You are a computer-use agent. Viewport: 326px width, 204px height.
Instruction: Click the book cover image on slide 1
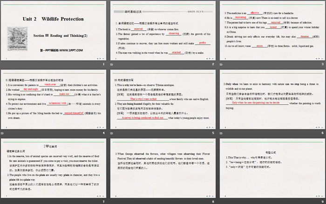(18, 39)
